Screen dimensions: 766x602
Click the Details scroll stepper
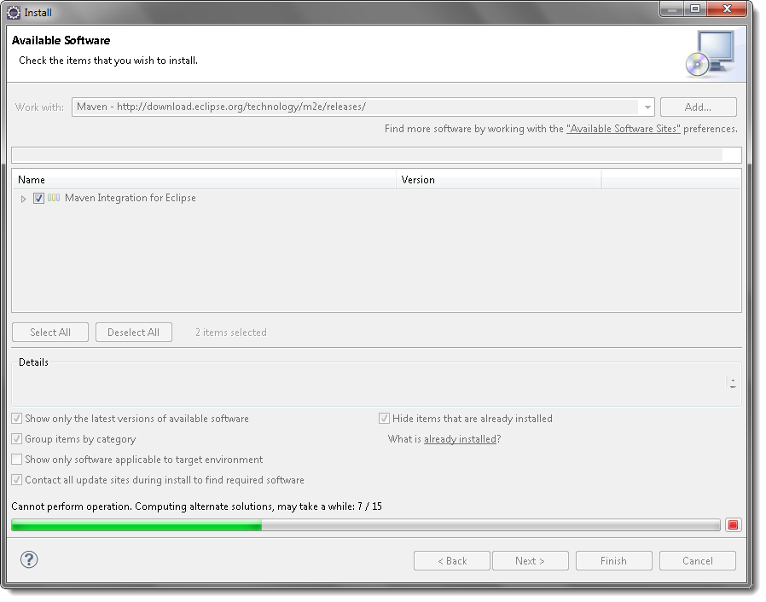pos(732,383)
